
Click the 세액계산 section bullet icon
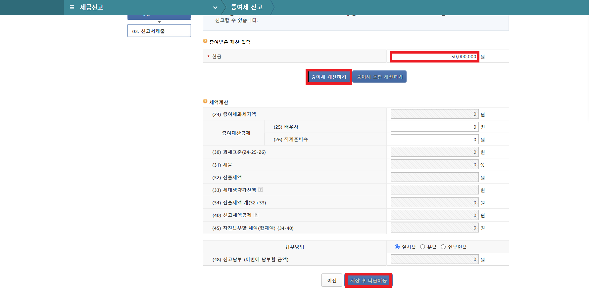[205, 101]
